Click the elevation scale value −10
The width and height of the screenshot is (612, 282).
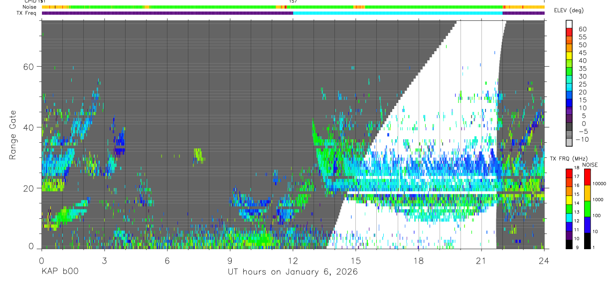pos(582,139)
